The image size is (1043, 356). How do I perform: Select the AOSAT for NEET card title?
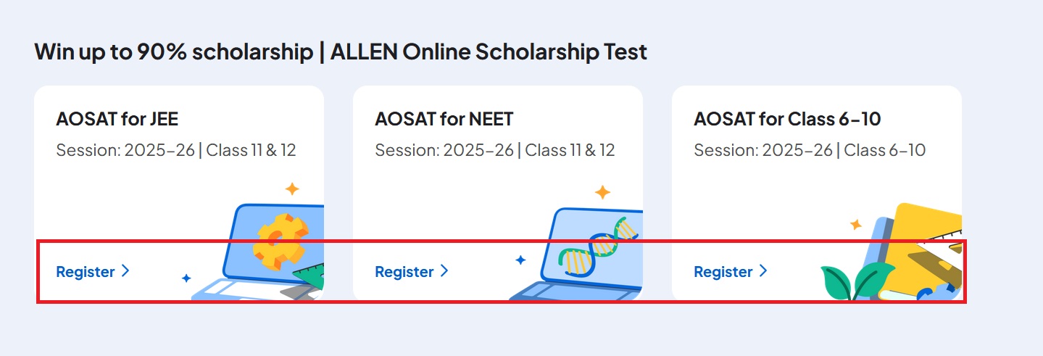click(x=444, y=119)
